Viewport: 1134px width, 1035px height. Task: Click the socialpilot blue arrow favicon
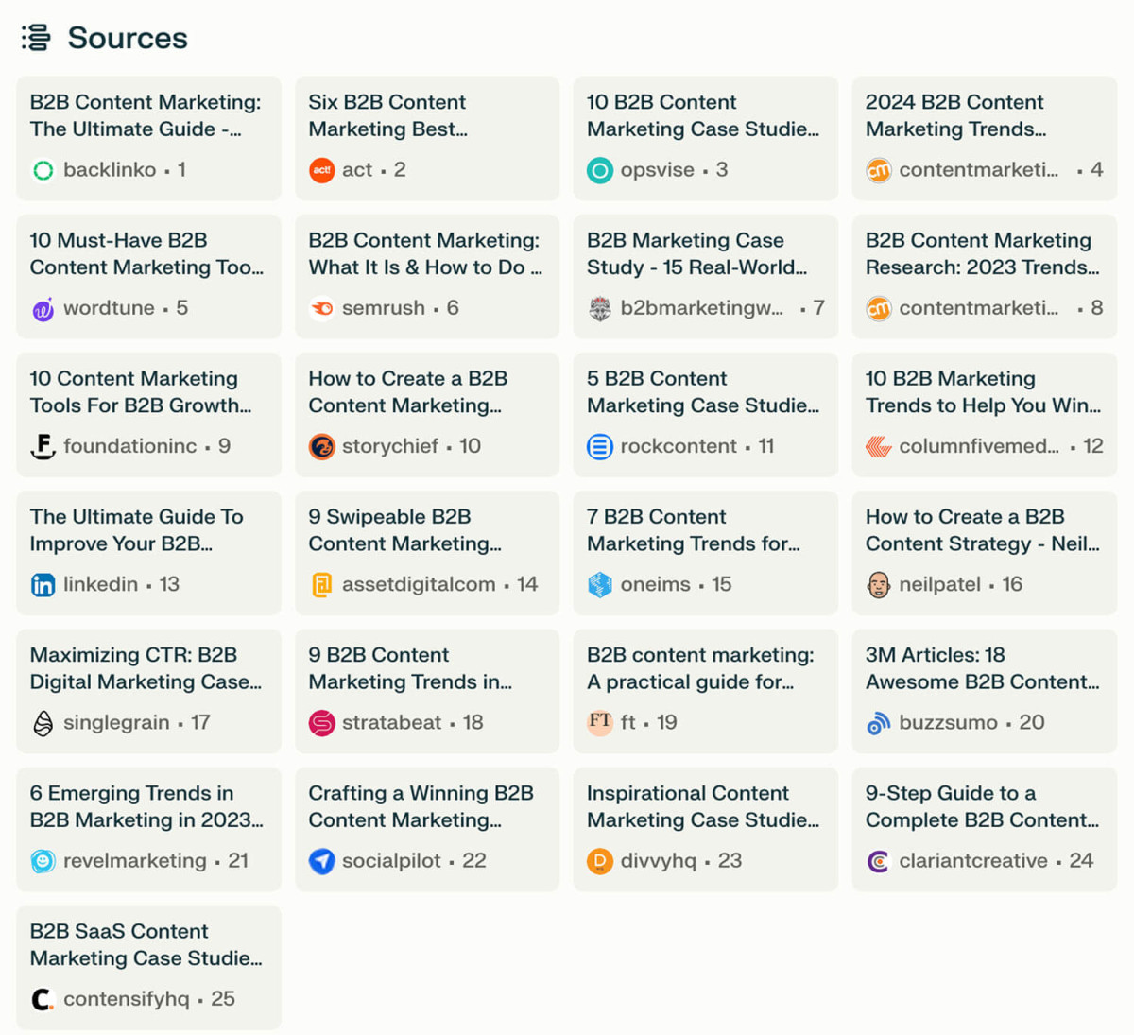(x=321, y=861)
